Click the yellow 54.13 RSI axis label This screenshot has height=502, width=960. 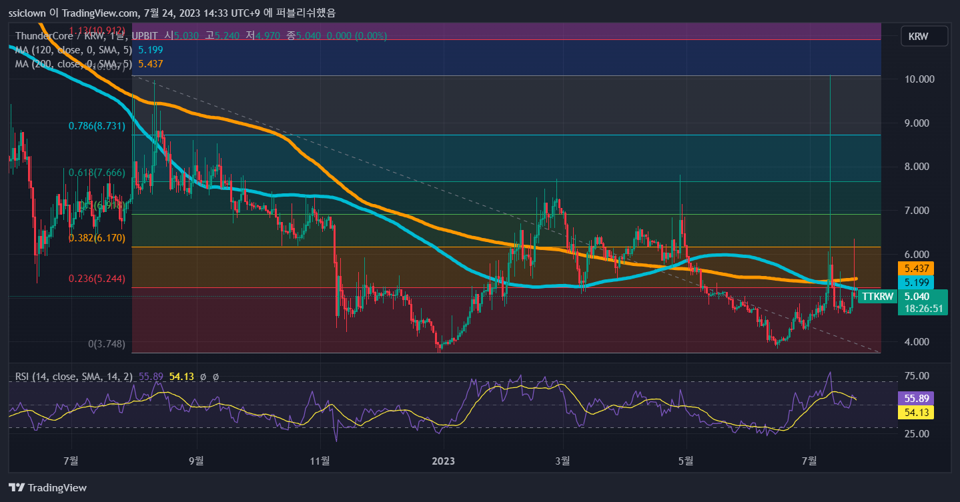[916, 412]
